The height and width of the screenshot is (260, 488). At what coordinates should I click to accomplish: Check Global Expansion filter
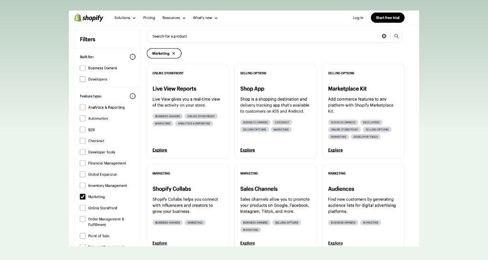tap(82, 175)
